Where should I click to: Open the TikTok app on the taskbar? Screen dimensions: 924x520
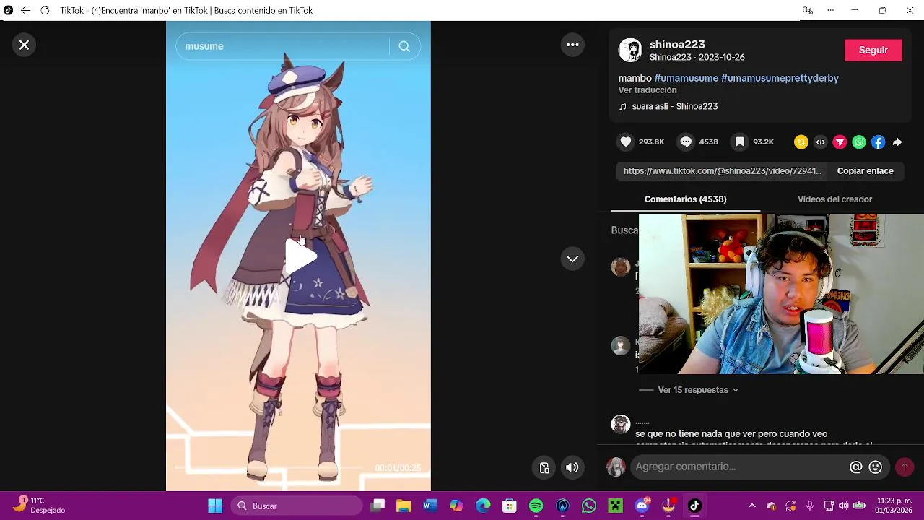tap(694, 506)
